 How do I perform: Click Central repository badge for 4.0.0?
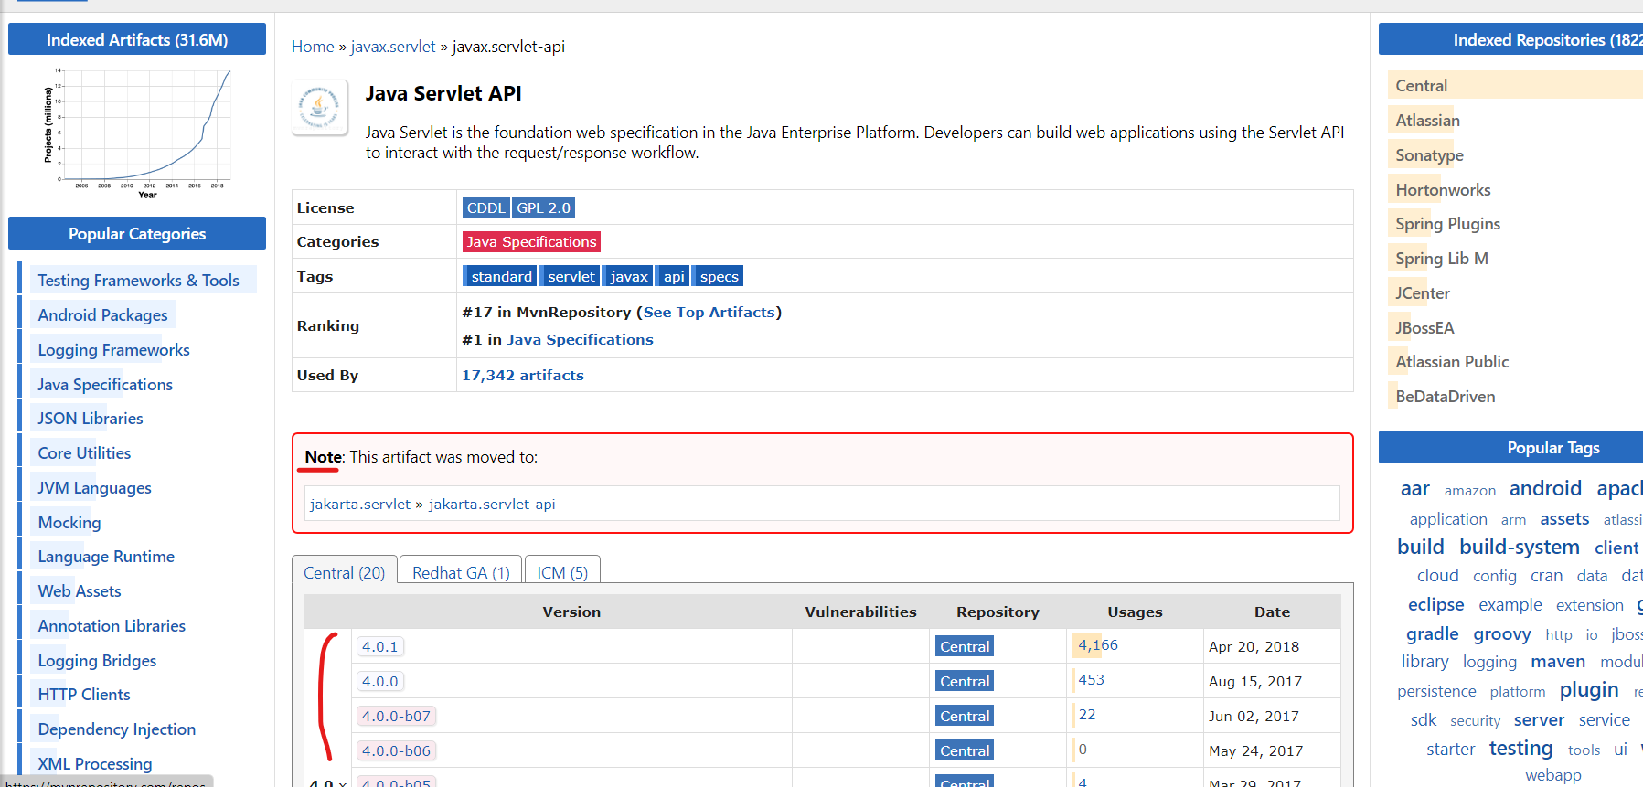pos(965,682)
